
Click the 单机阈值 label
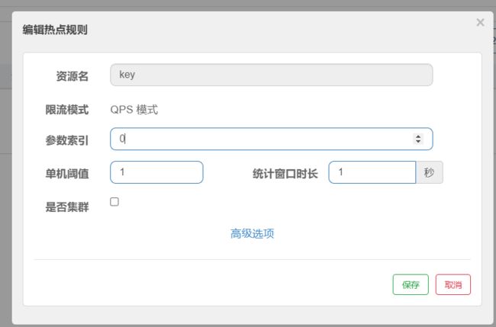(x=67, y=174)
